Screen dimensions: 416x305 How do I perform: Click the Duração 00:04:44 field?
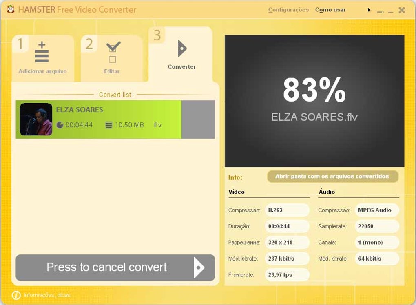click(x=287, y=226)
